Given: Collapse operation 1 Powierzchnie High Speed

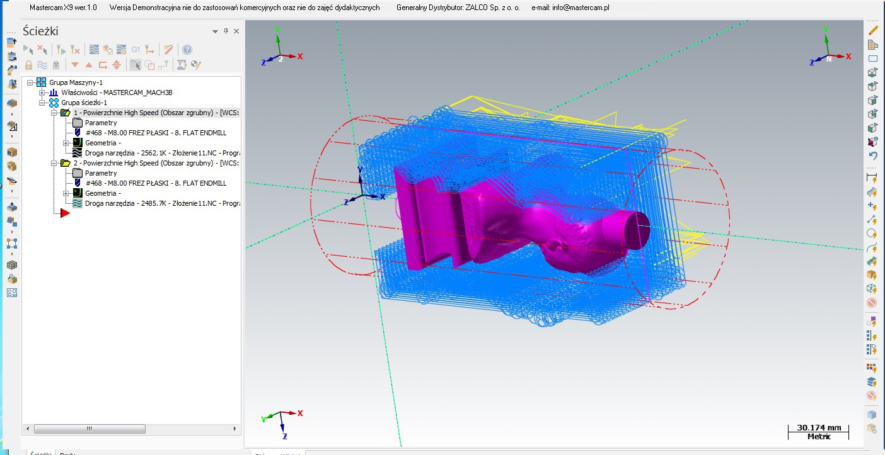Looking at the screenshot, I should click(x=54, y=113).
